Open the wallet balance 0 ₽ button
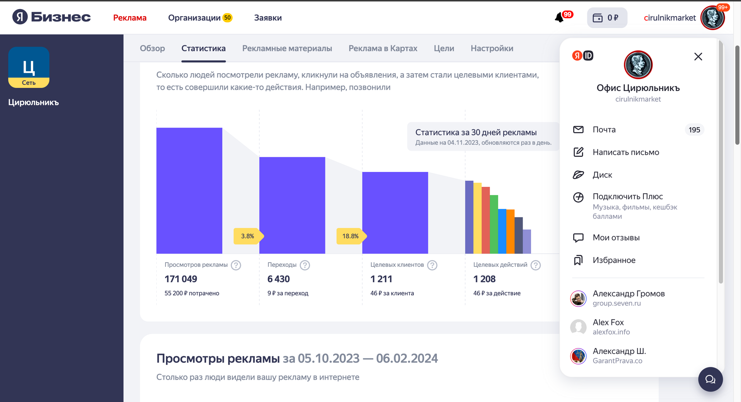Screen dimensions: 741x402 click(607, 18)
